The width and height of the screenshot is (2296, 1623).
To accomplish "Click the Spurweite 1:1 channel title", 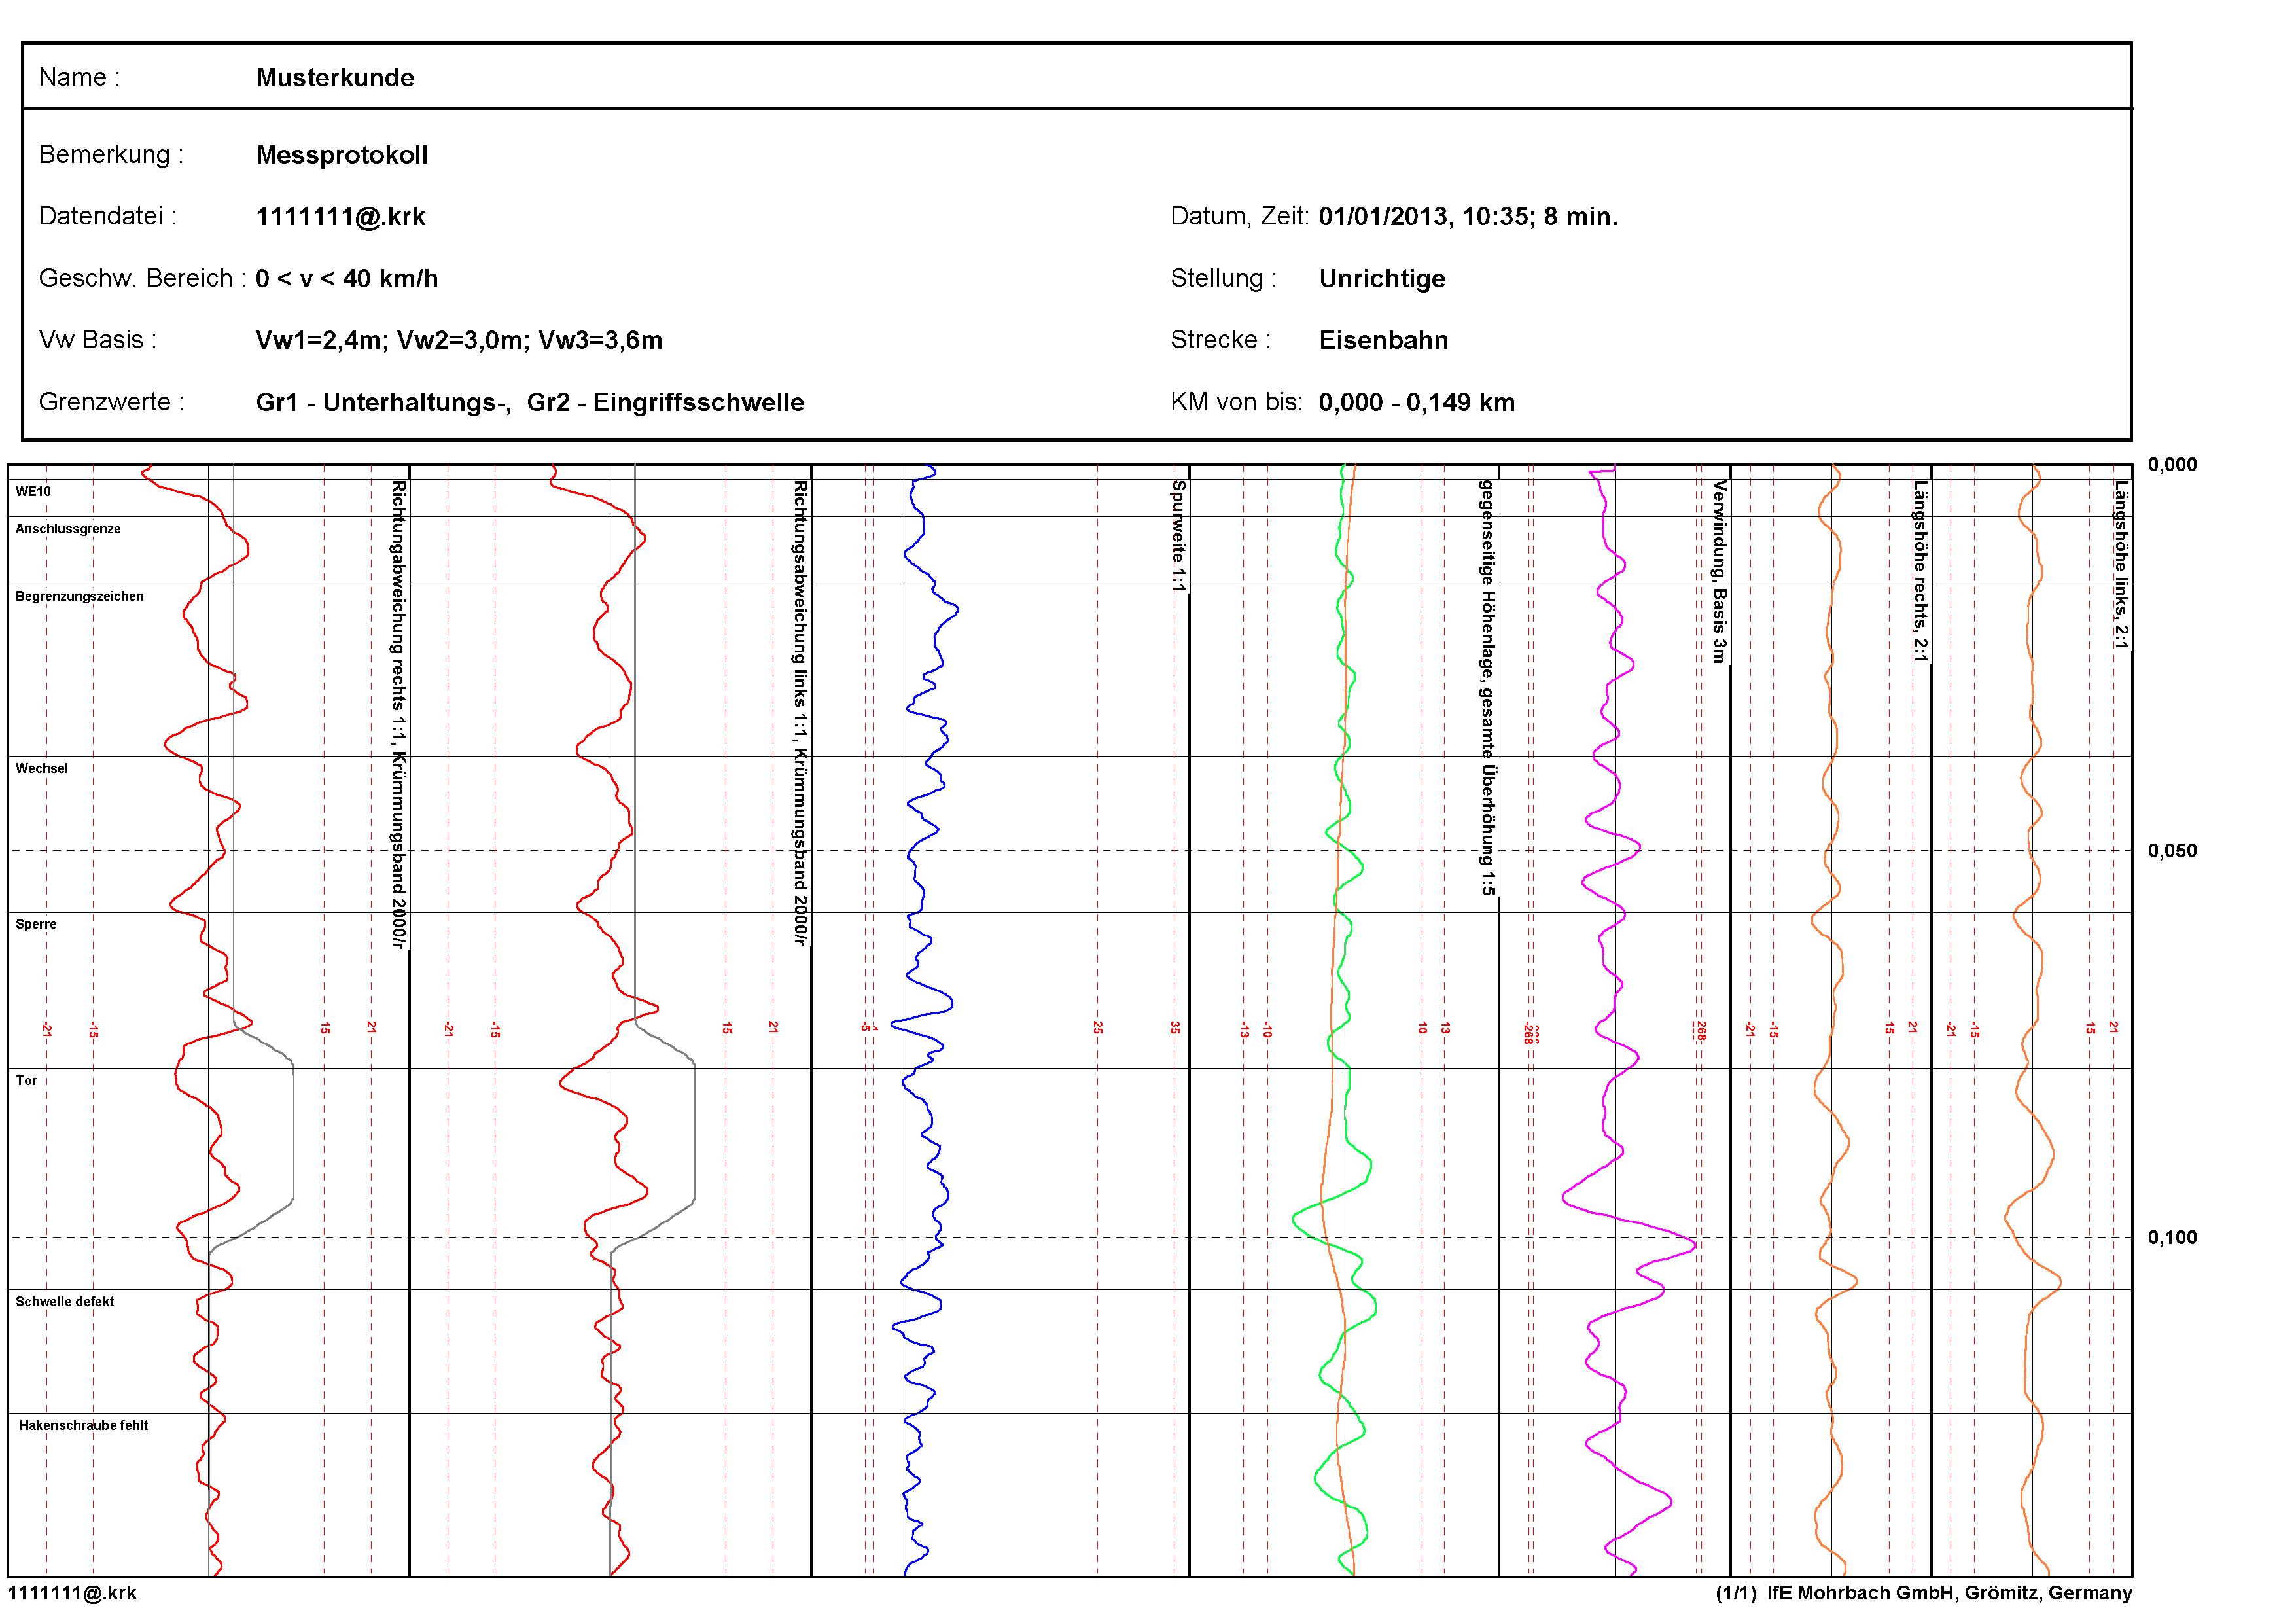I will click(x=1178, y=536).
